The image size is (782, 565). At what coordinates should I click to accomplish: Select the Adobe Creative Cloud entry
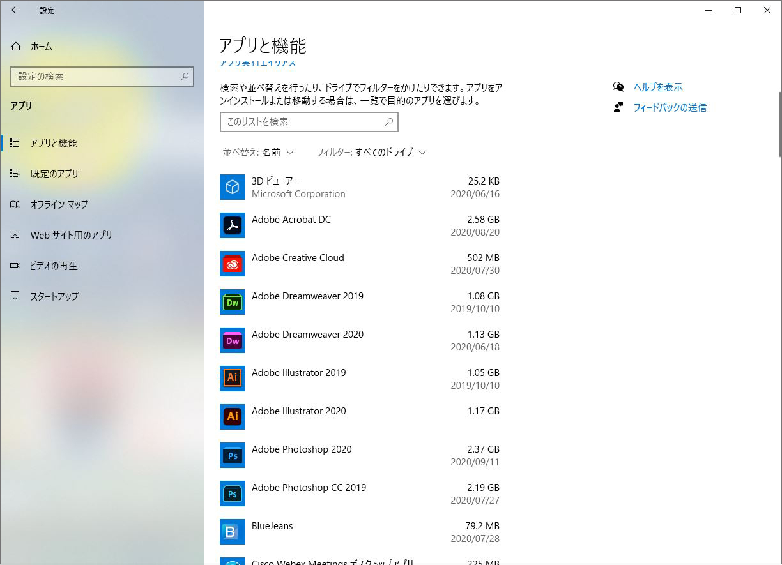click(298, 258)
